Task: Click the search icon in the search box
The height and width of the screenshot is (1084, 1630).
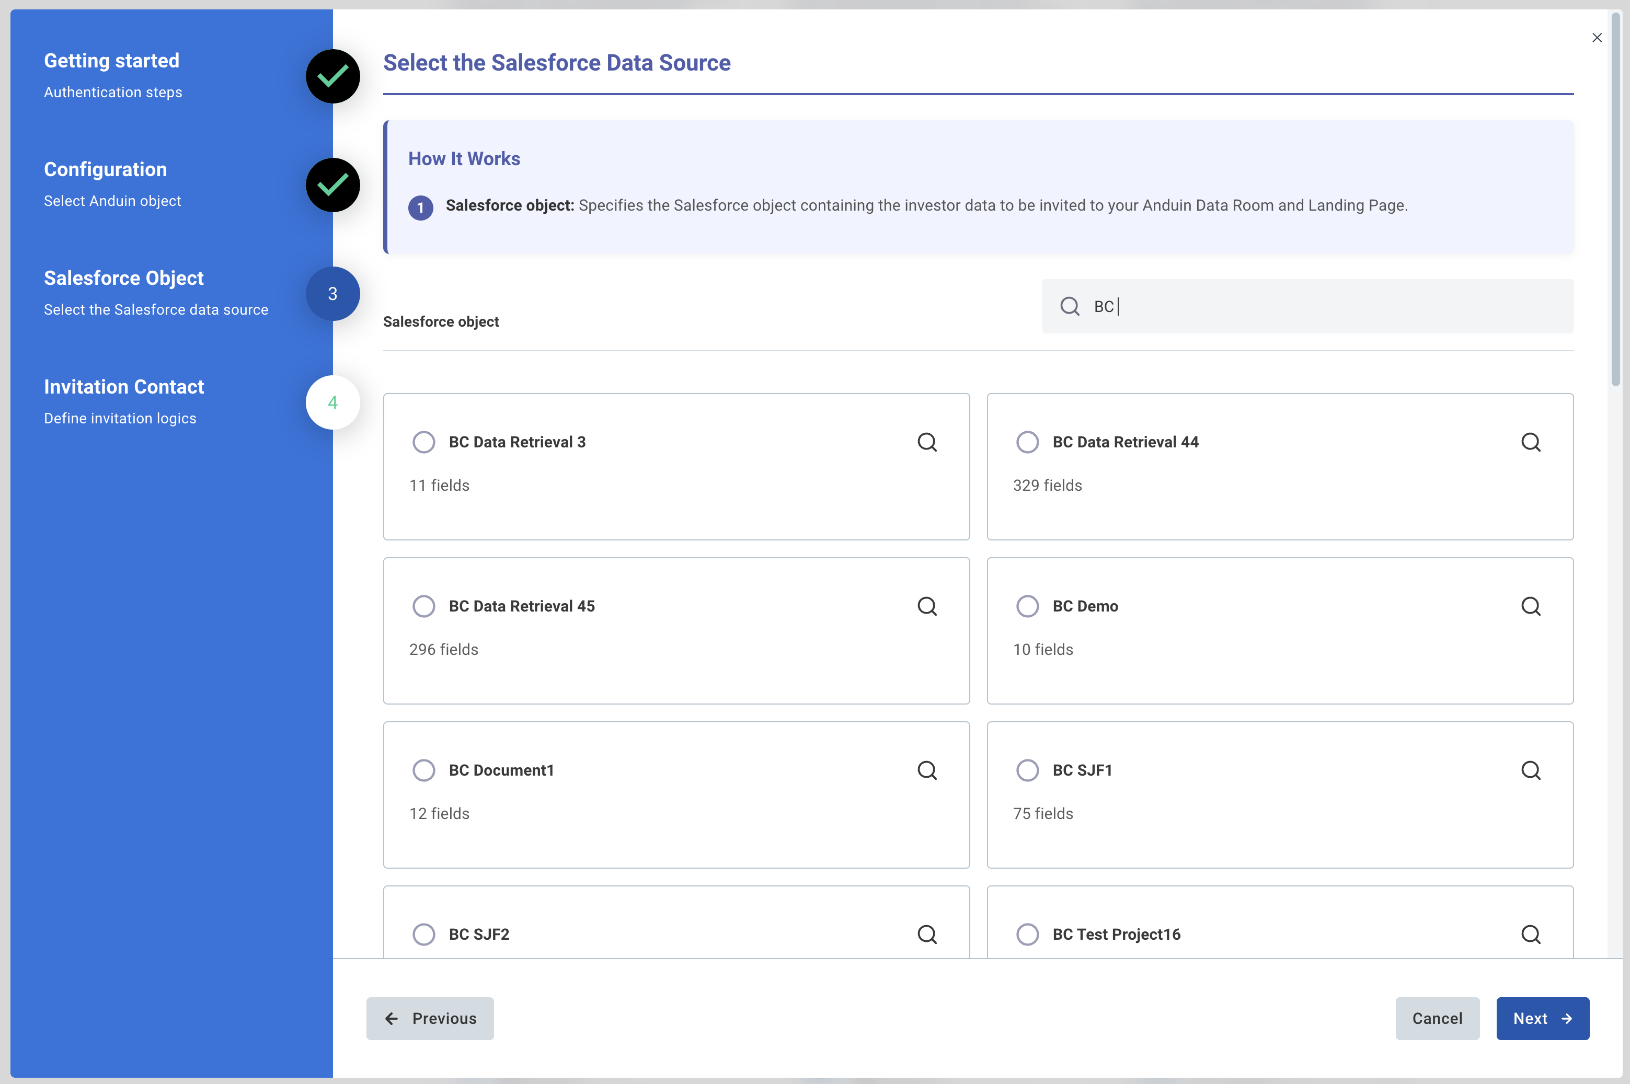Action: (1070, 306)
